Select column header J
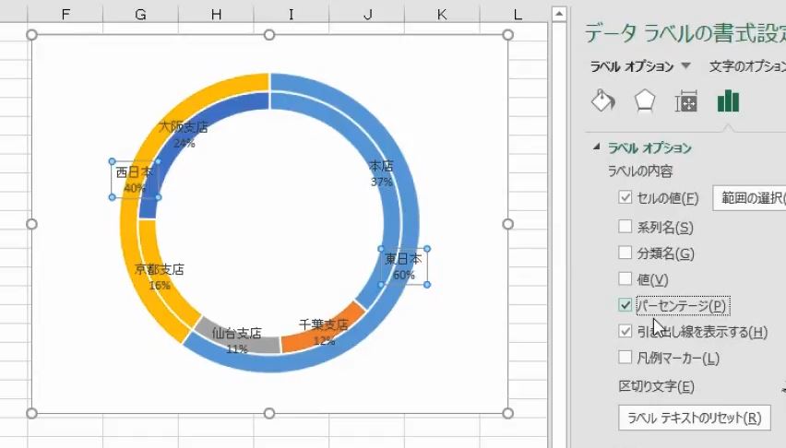 pyautogui.click(x=367, y=14)
